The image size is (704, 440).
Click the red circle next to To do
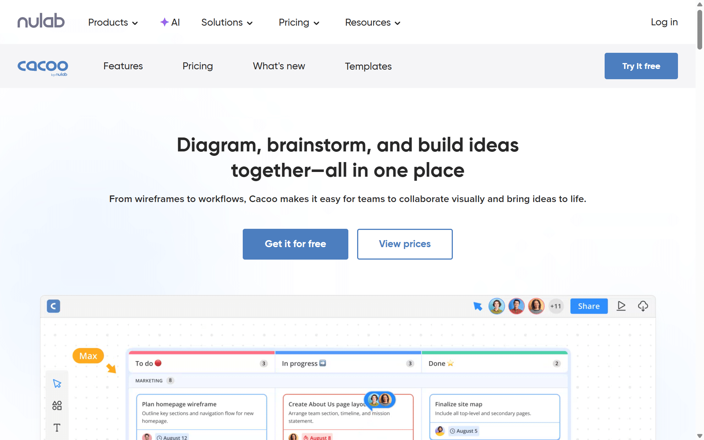(x=158, y=363)
